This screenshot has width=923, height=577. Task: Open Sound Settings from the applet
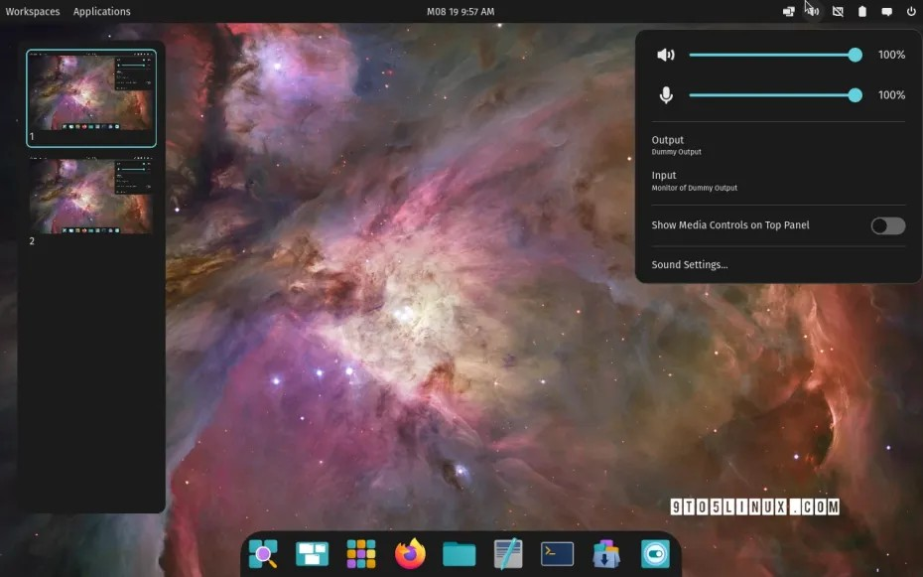coord(689,264)
